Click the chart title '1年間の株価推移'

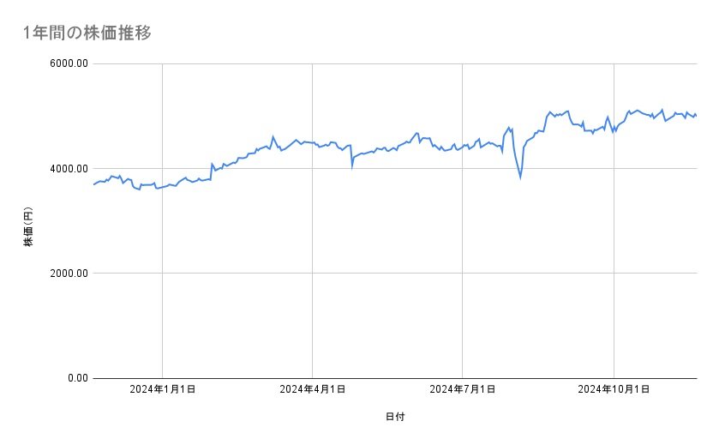click(88, 33)
